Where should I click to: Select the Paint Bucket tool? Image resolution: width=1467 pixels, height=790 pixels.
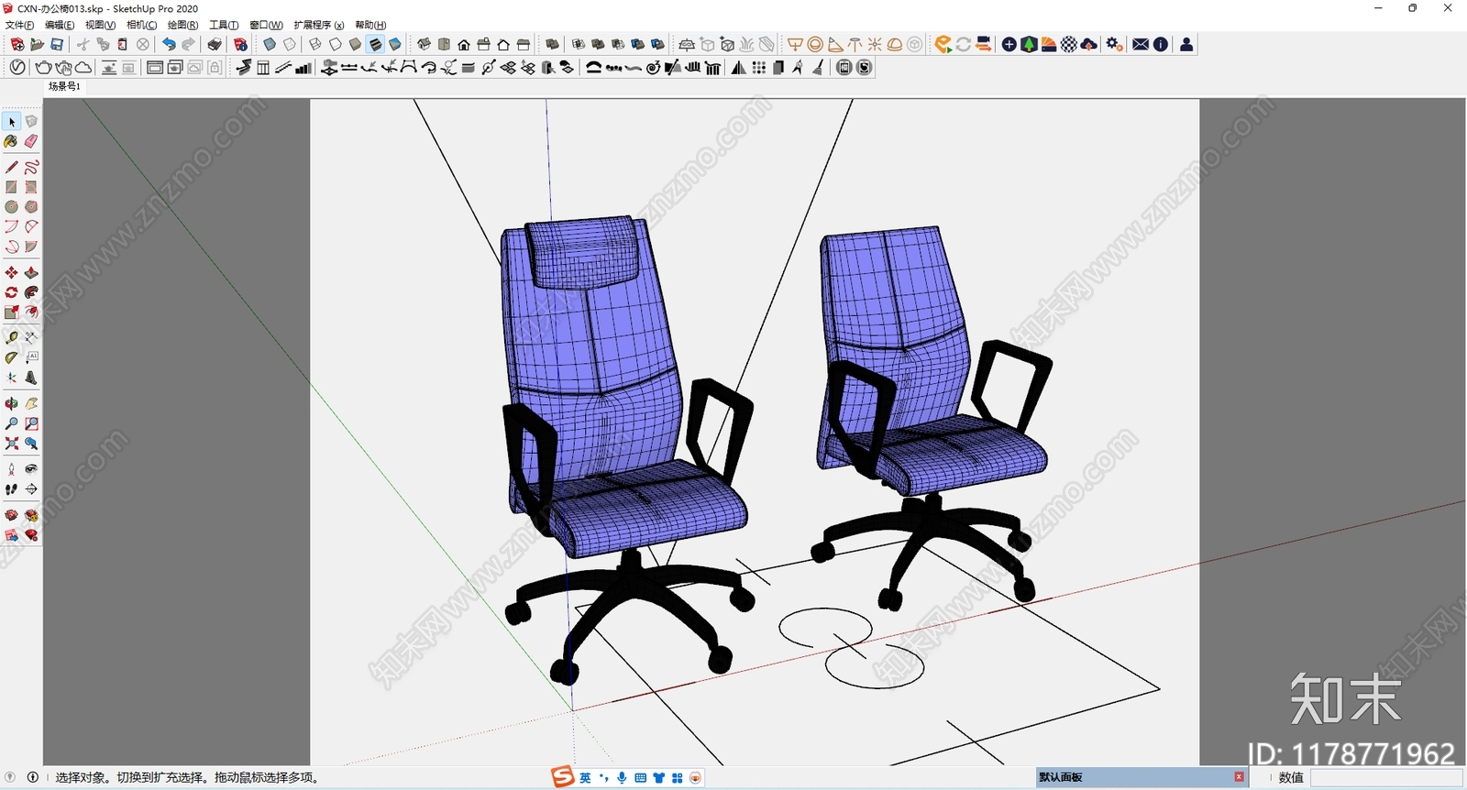click(12, 141)
